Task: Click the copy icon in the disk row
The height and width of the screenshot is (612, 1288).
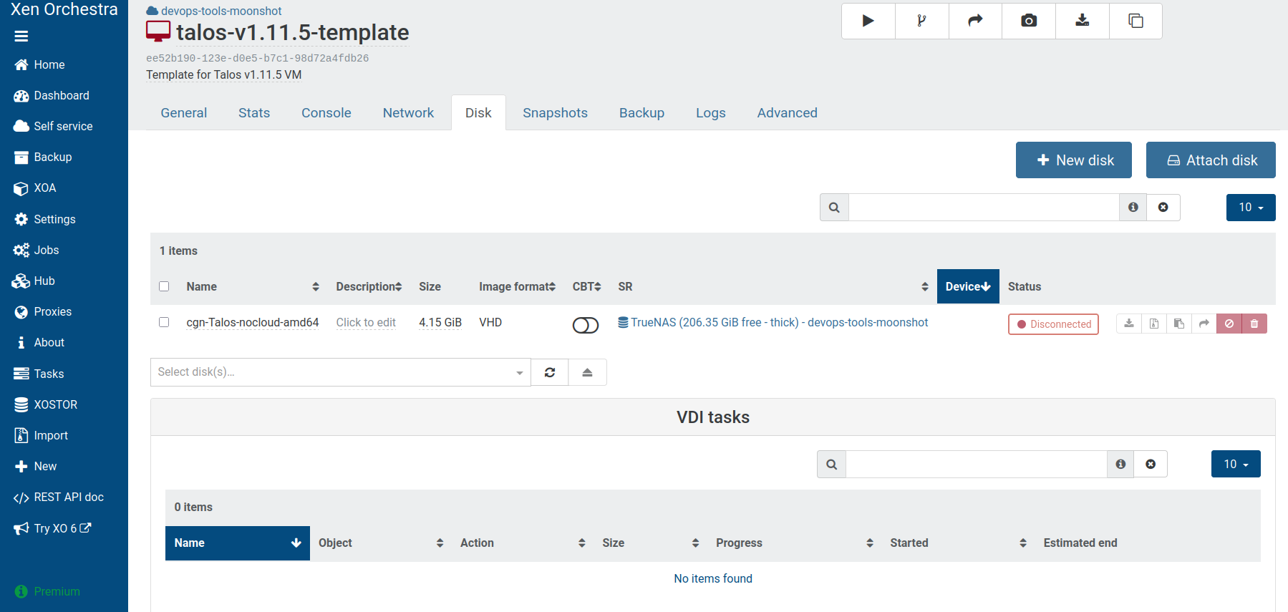Action: [x=1179, y=324]
